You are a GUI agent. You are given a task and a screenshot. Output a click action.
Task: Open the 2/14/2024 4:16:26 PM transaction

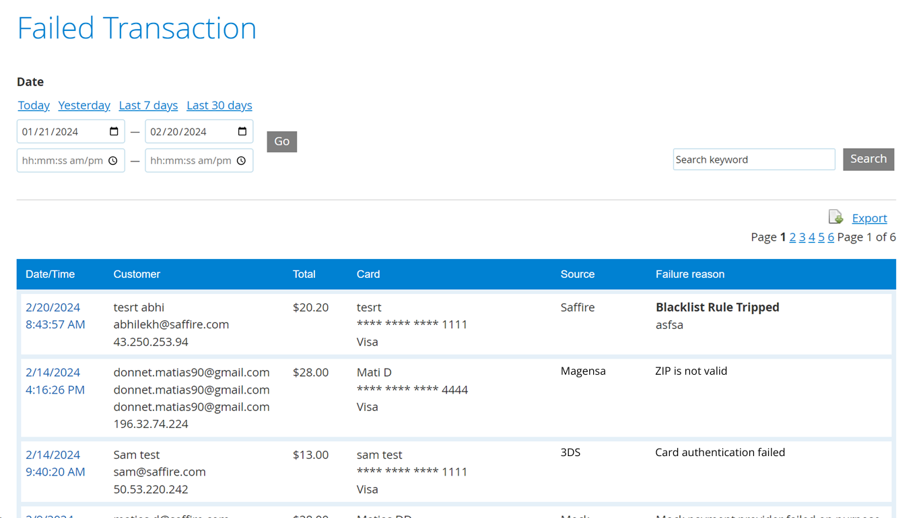(55, 381)
